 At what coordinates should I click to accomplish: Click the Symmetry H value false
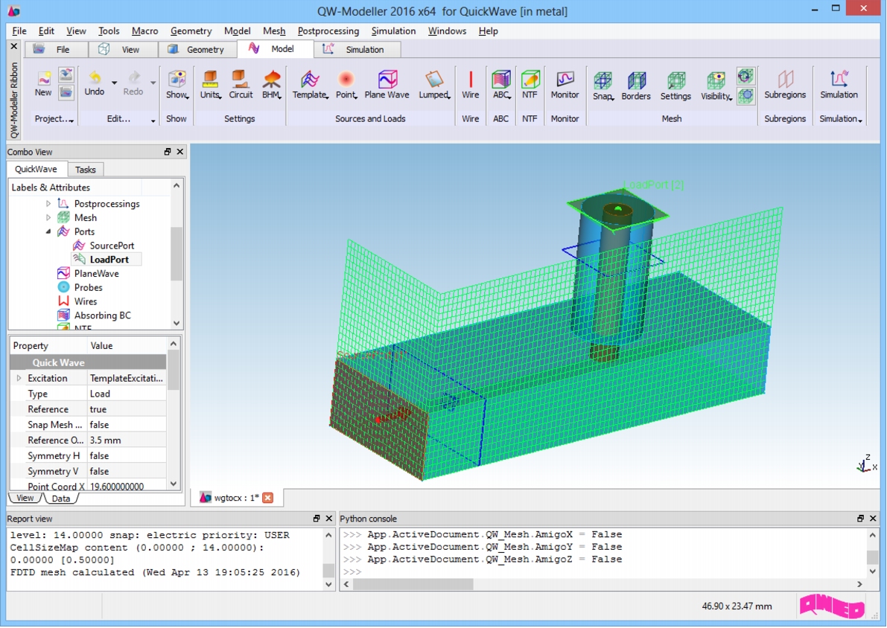pyautogui.click(x=127, y=455)
